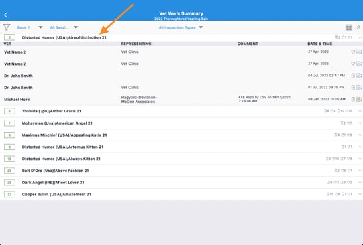
Task: Click the DATE & TIME column header
Action: point(319,44)
